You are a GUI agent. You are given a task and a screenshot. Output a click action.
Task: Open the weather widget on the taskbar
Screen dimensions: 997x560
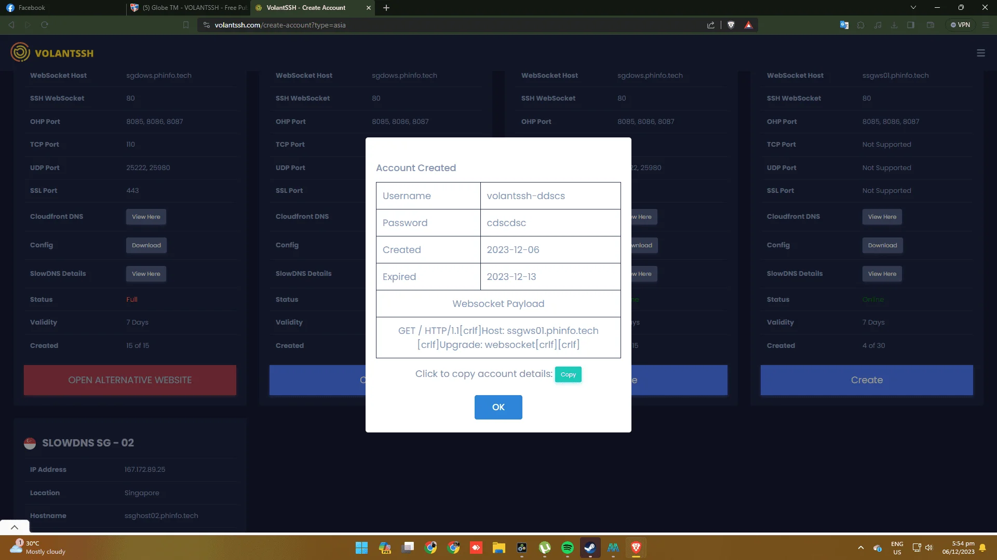click(38, 548)
